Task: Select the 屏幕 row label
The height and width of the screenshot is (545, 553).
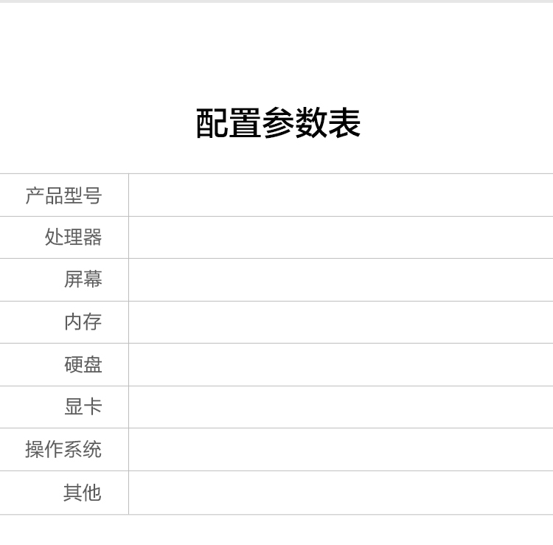Action: coord(83,279)
